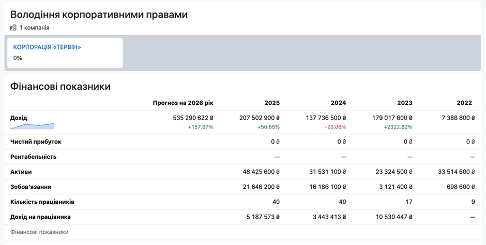Image resolution: width=486 pixels, height=245 pixels.
Task: Select the 2024 column header
Action: [x=338, y=103]
